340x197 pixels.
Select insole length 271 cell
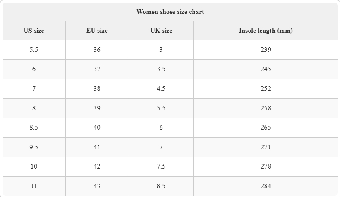click(x=266, y=147)
